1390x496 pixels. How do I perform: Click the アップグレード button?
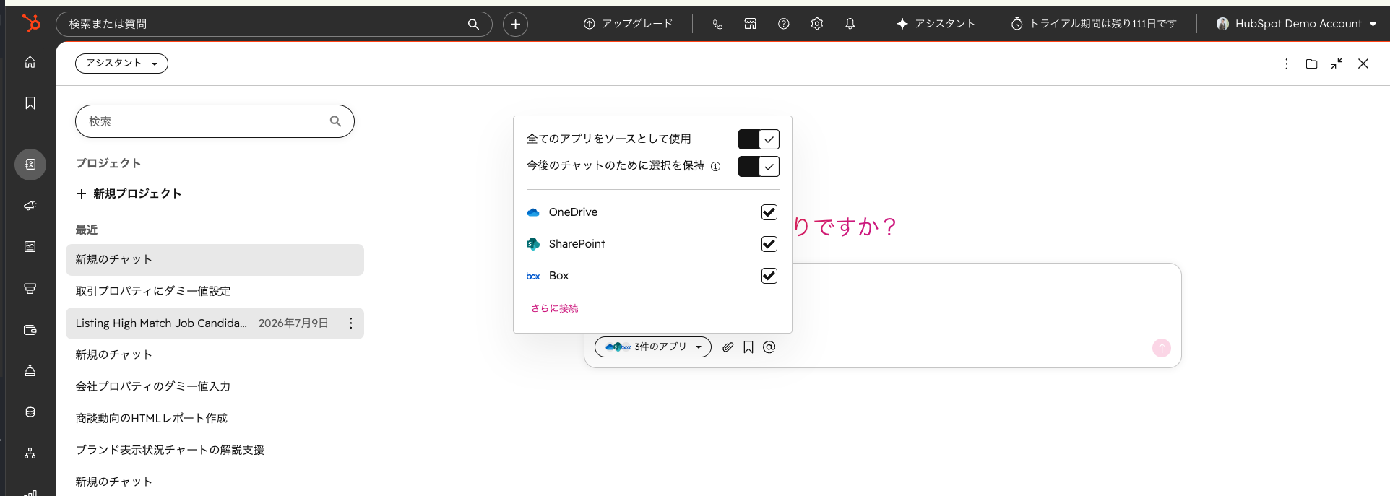628,24
